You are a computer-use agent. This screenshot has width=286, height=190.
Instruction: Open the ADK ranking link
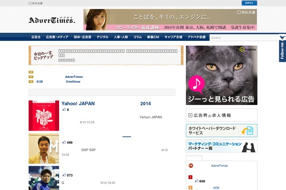216,188
